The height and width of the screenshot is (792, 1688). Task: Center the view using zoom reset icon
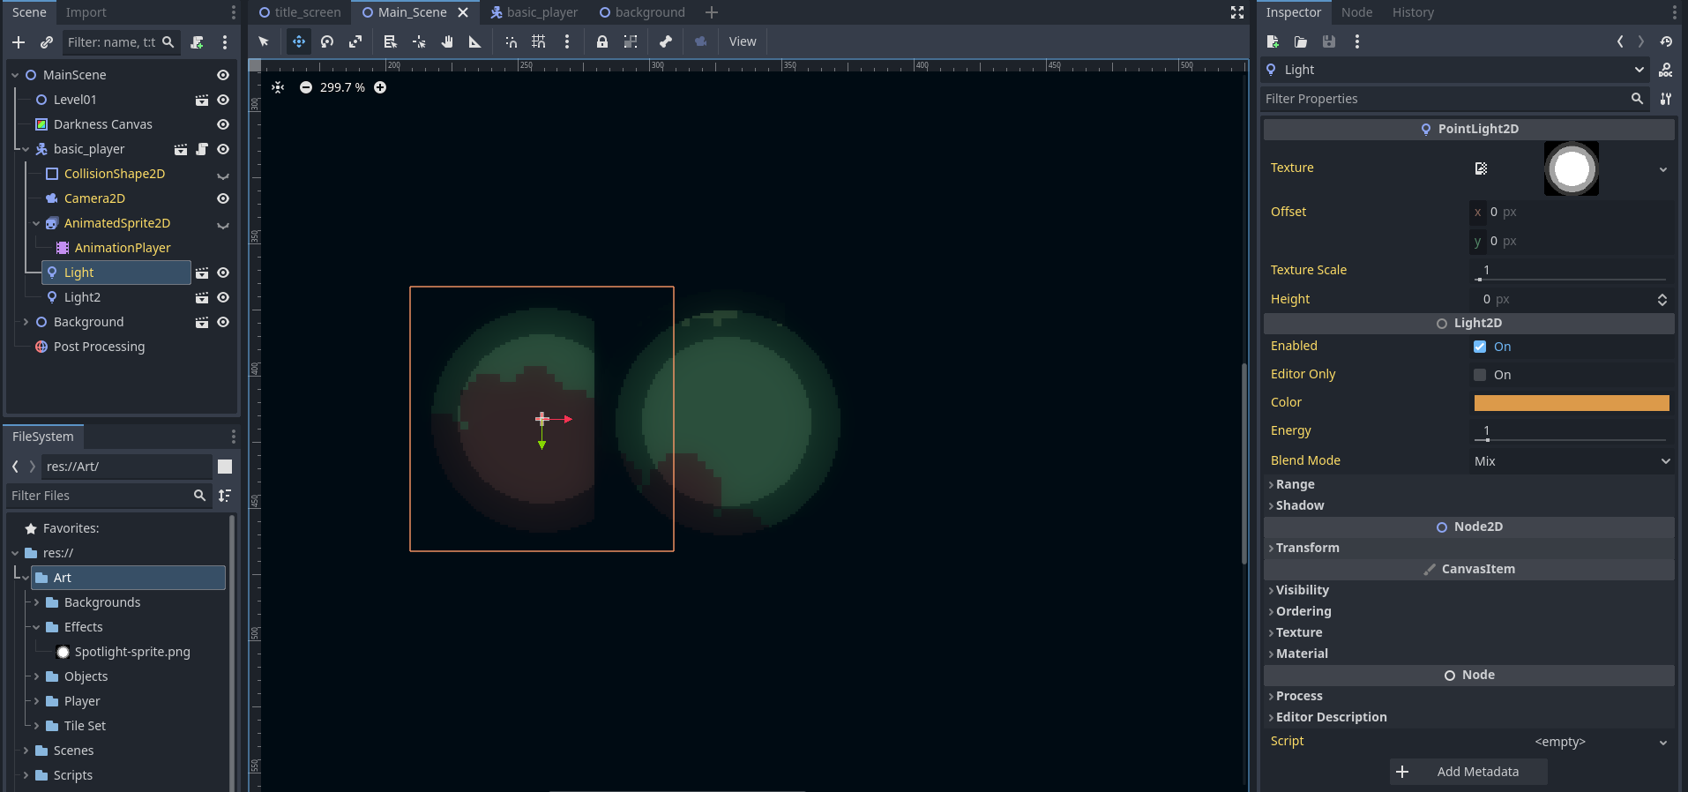pyautogui.click(x=278, y=87)
